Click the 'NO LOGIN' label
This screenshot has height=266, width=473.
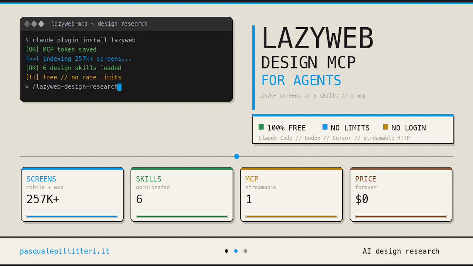pos(409,128)
